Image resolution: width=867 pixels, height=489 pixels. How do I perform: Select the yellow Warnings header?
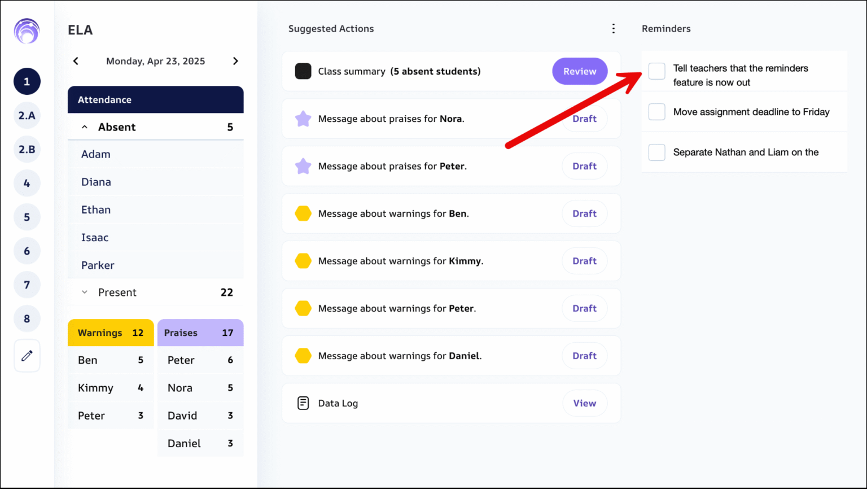click(111, 333)
